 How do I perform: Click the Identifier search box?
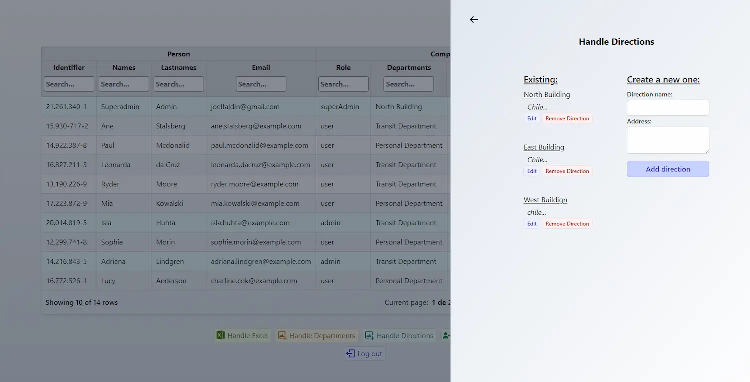tap(68, 84)
